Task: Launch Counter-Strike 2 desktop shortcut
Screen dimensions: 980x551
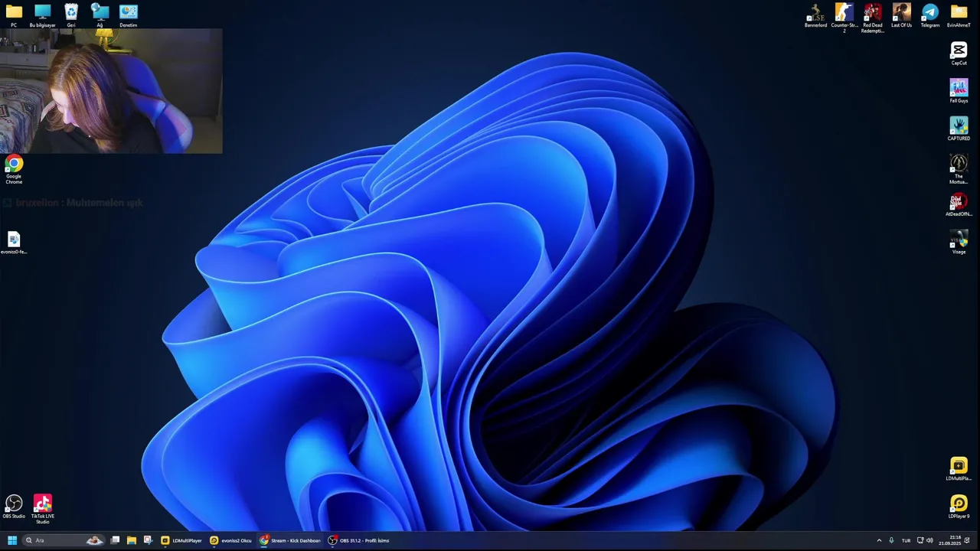Action: pos(844,18)
